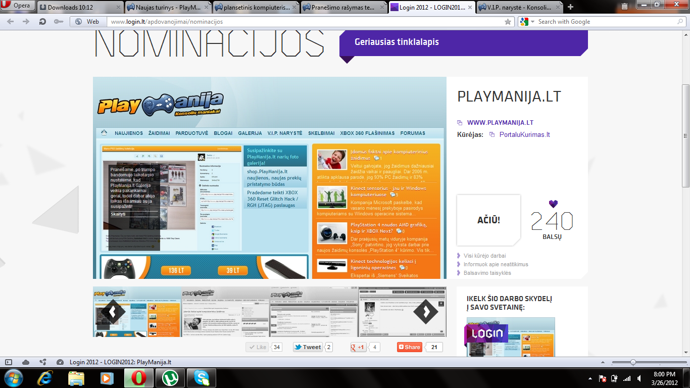The image size is (690, 388).
Task: Close the Downloads 10:12 tab
Action: (x=118, y=7)
